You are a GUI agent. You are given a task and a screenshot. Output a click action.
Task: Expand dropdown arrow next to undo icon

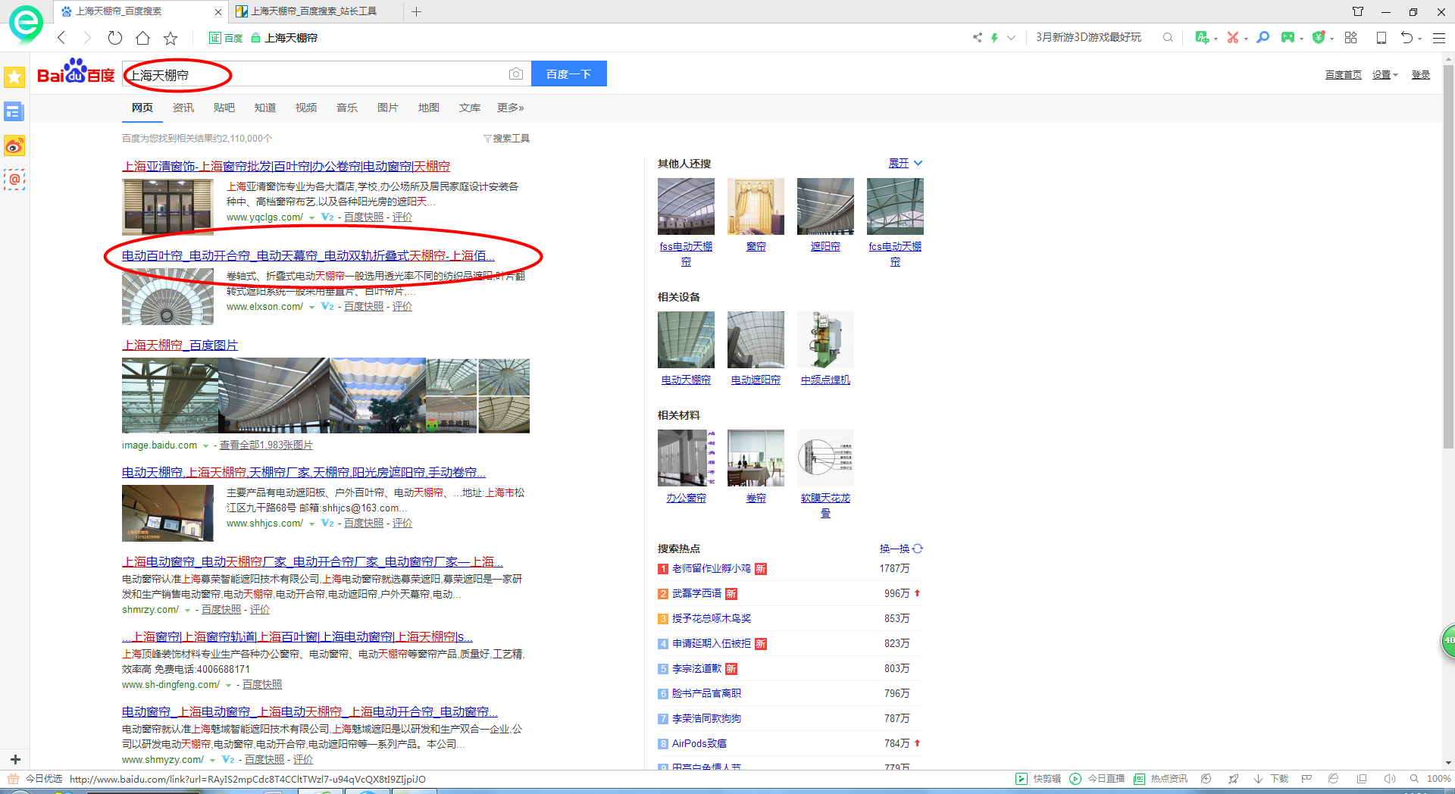coord(1419,39)
